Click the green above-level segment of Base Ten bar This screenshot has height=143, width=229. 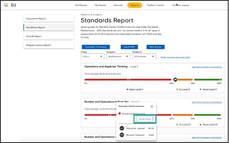point(207,115)
